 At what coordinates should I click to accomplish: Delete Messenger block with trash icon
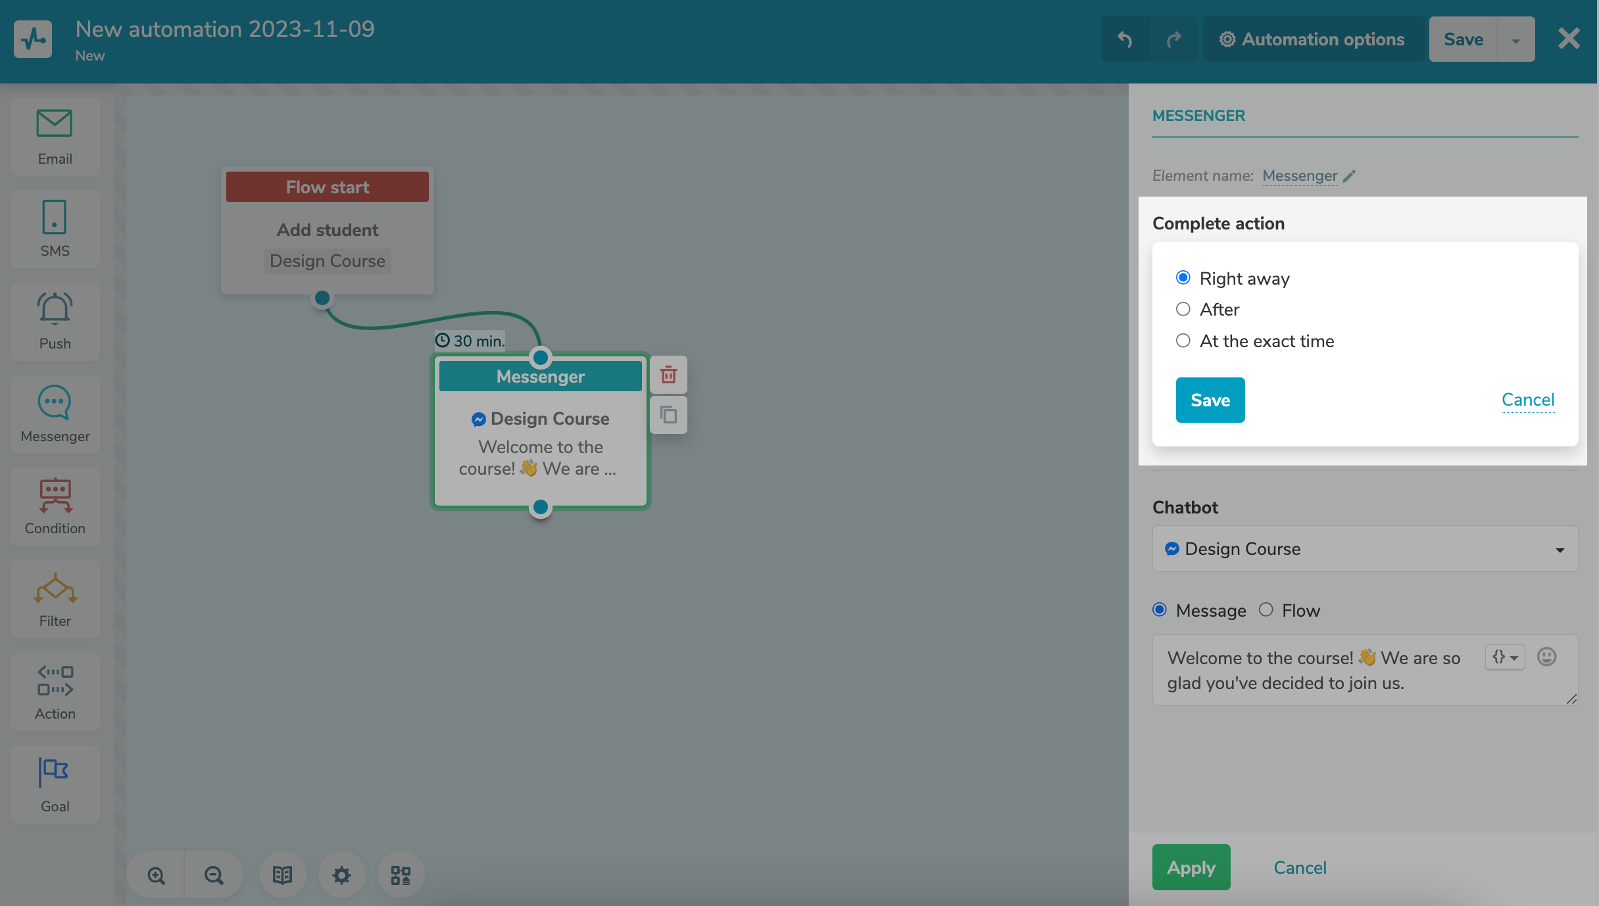pyautogui.click(x=668, y=375)
